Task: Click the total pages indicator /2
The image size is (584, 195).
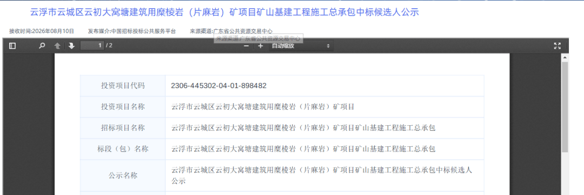Action: (x=109, y=46)
